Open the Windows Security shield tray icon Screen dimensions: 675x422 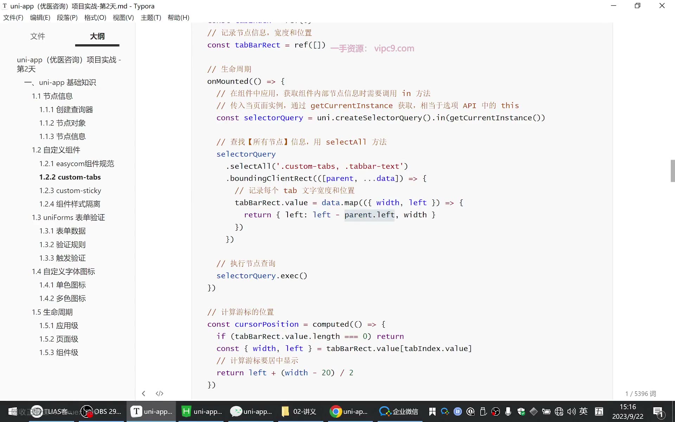click(521, 411)
